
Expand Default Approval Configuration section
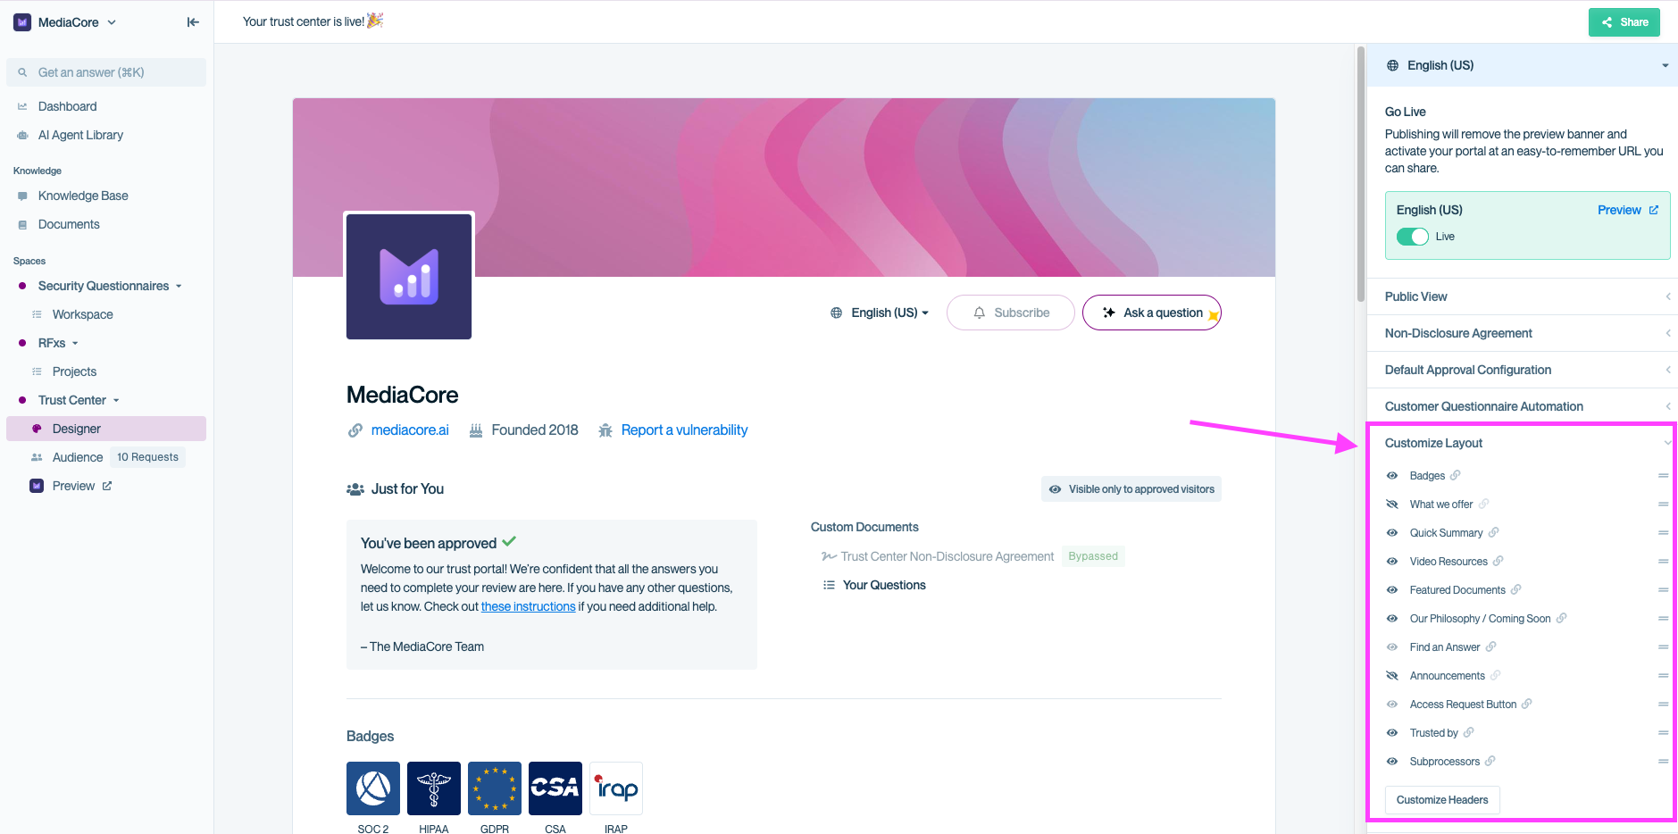(x=1523, y=370)
